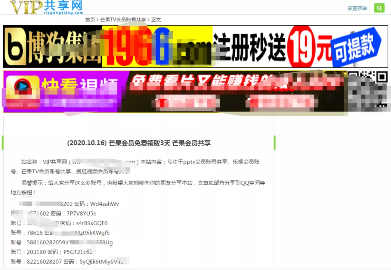
Task: Click the article title 芒果会员免费领取3天
Action: pyautogui.click(x=139, y=143)
